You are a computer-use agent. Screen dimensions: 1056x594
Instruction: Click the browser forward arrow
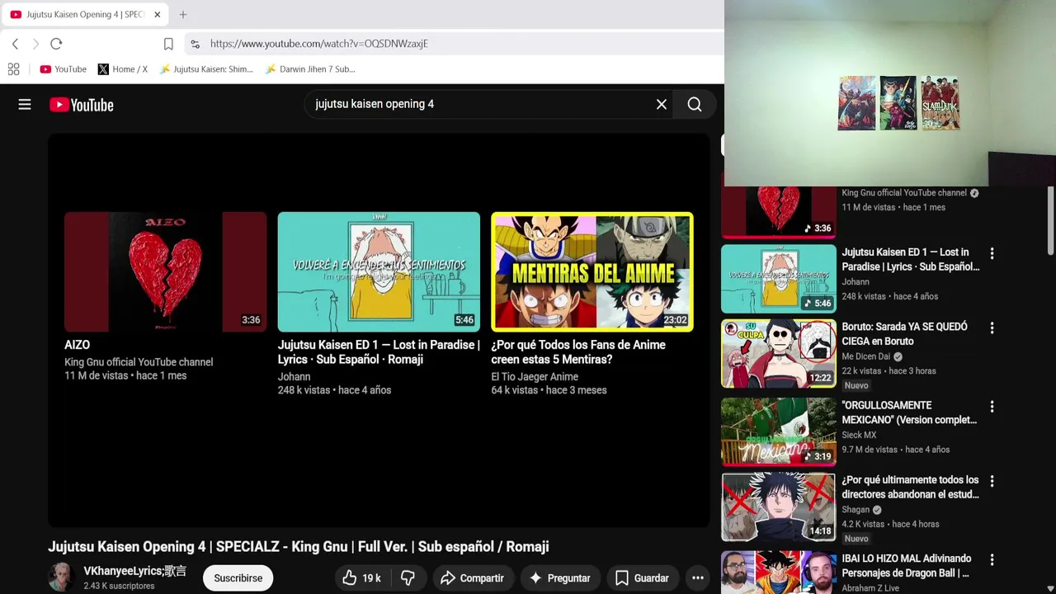[35, 44]
